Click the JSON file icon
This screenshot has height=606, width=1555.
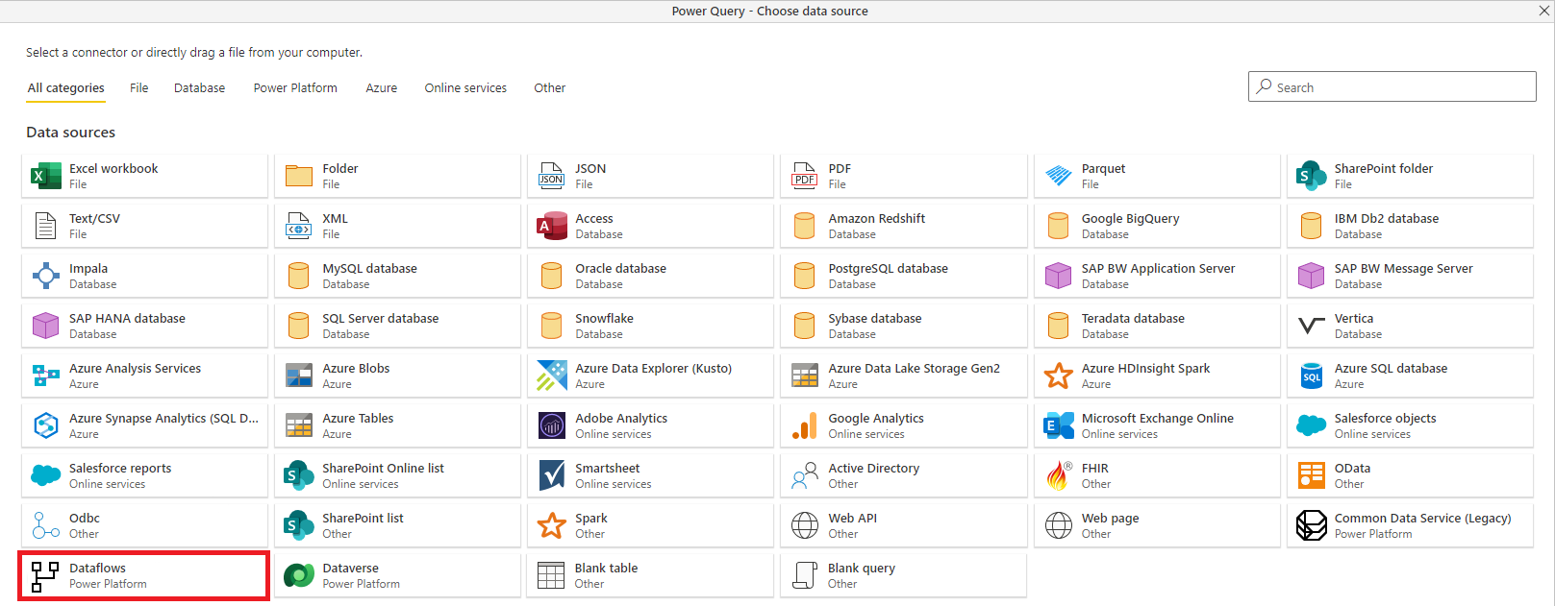pyautogui.click(x=551, y=176)
